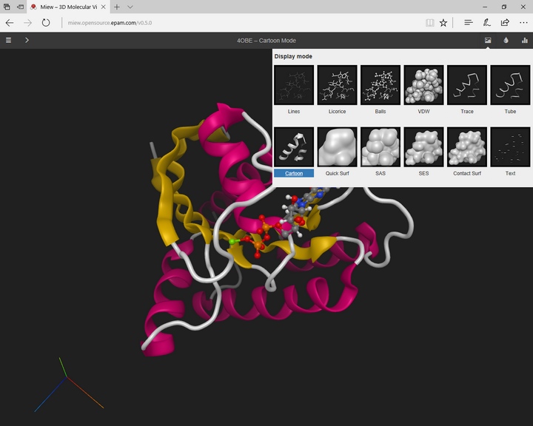Choose Licorice display mode
Viewport: 533px width, 426px height.
(337, 85)
